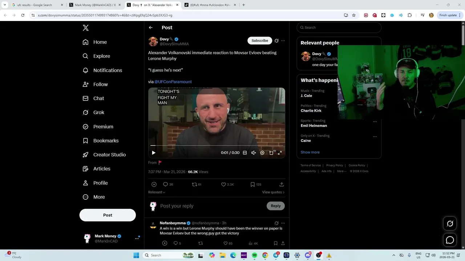The height and width of the screenshot is (261, 465).
Task: Switch to the ufc results Google Search tab
Action: pos(37,5)
